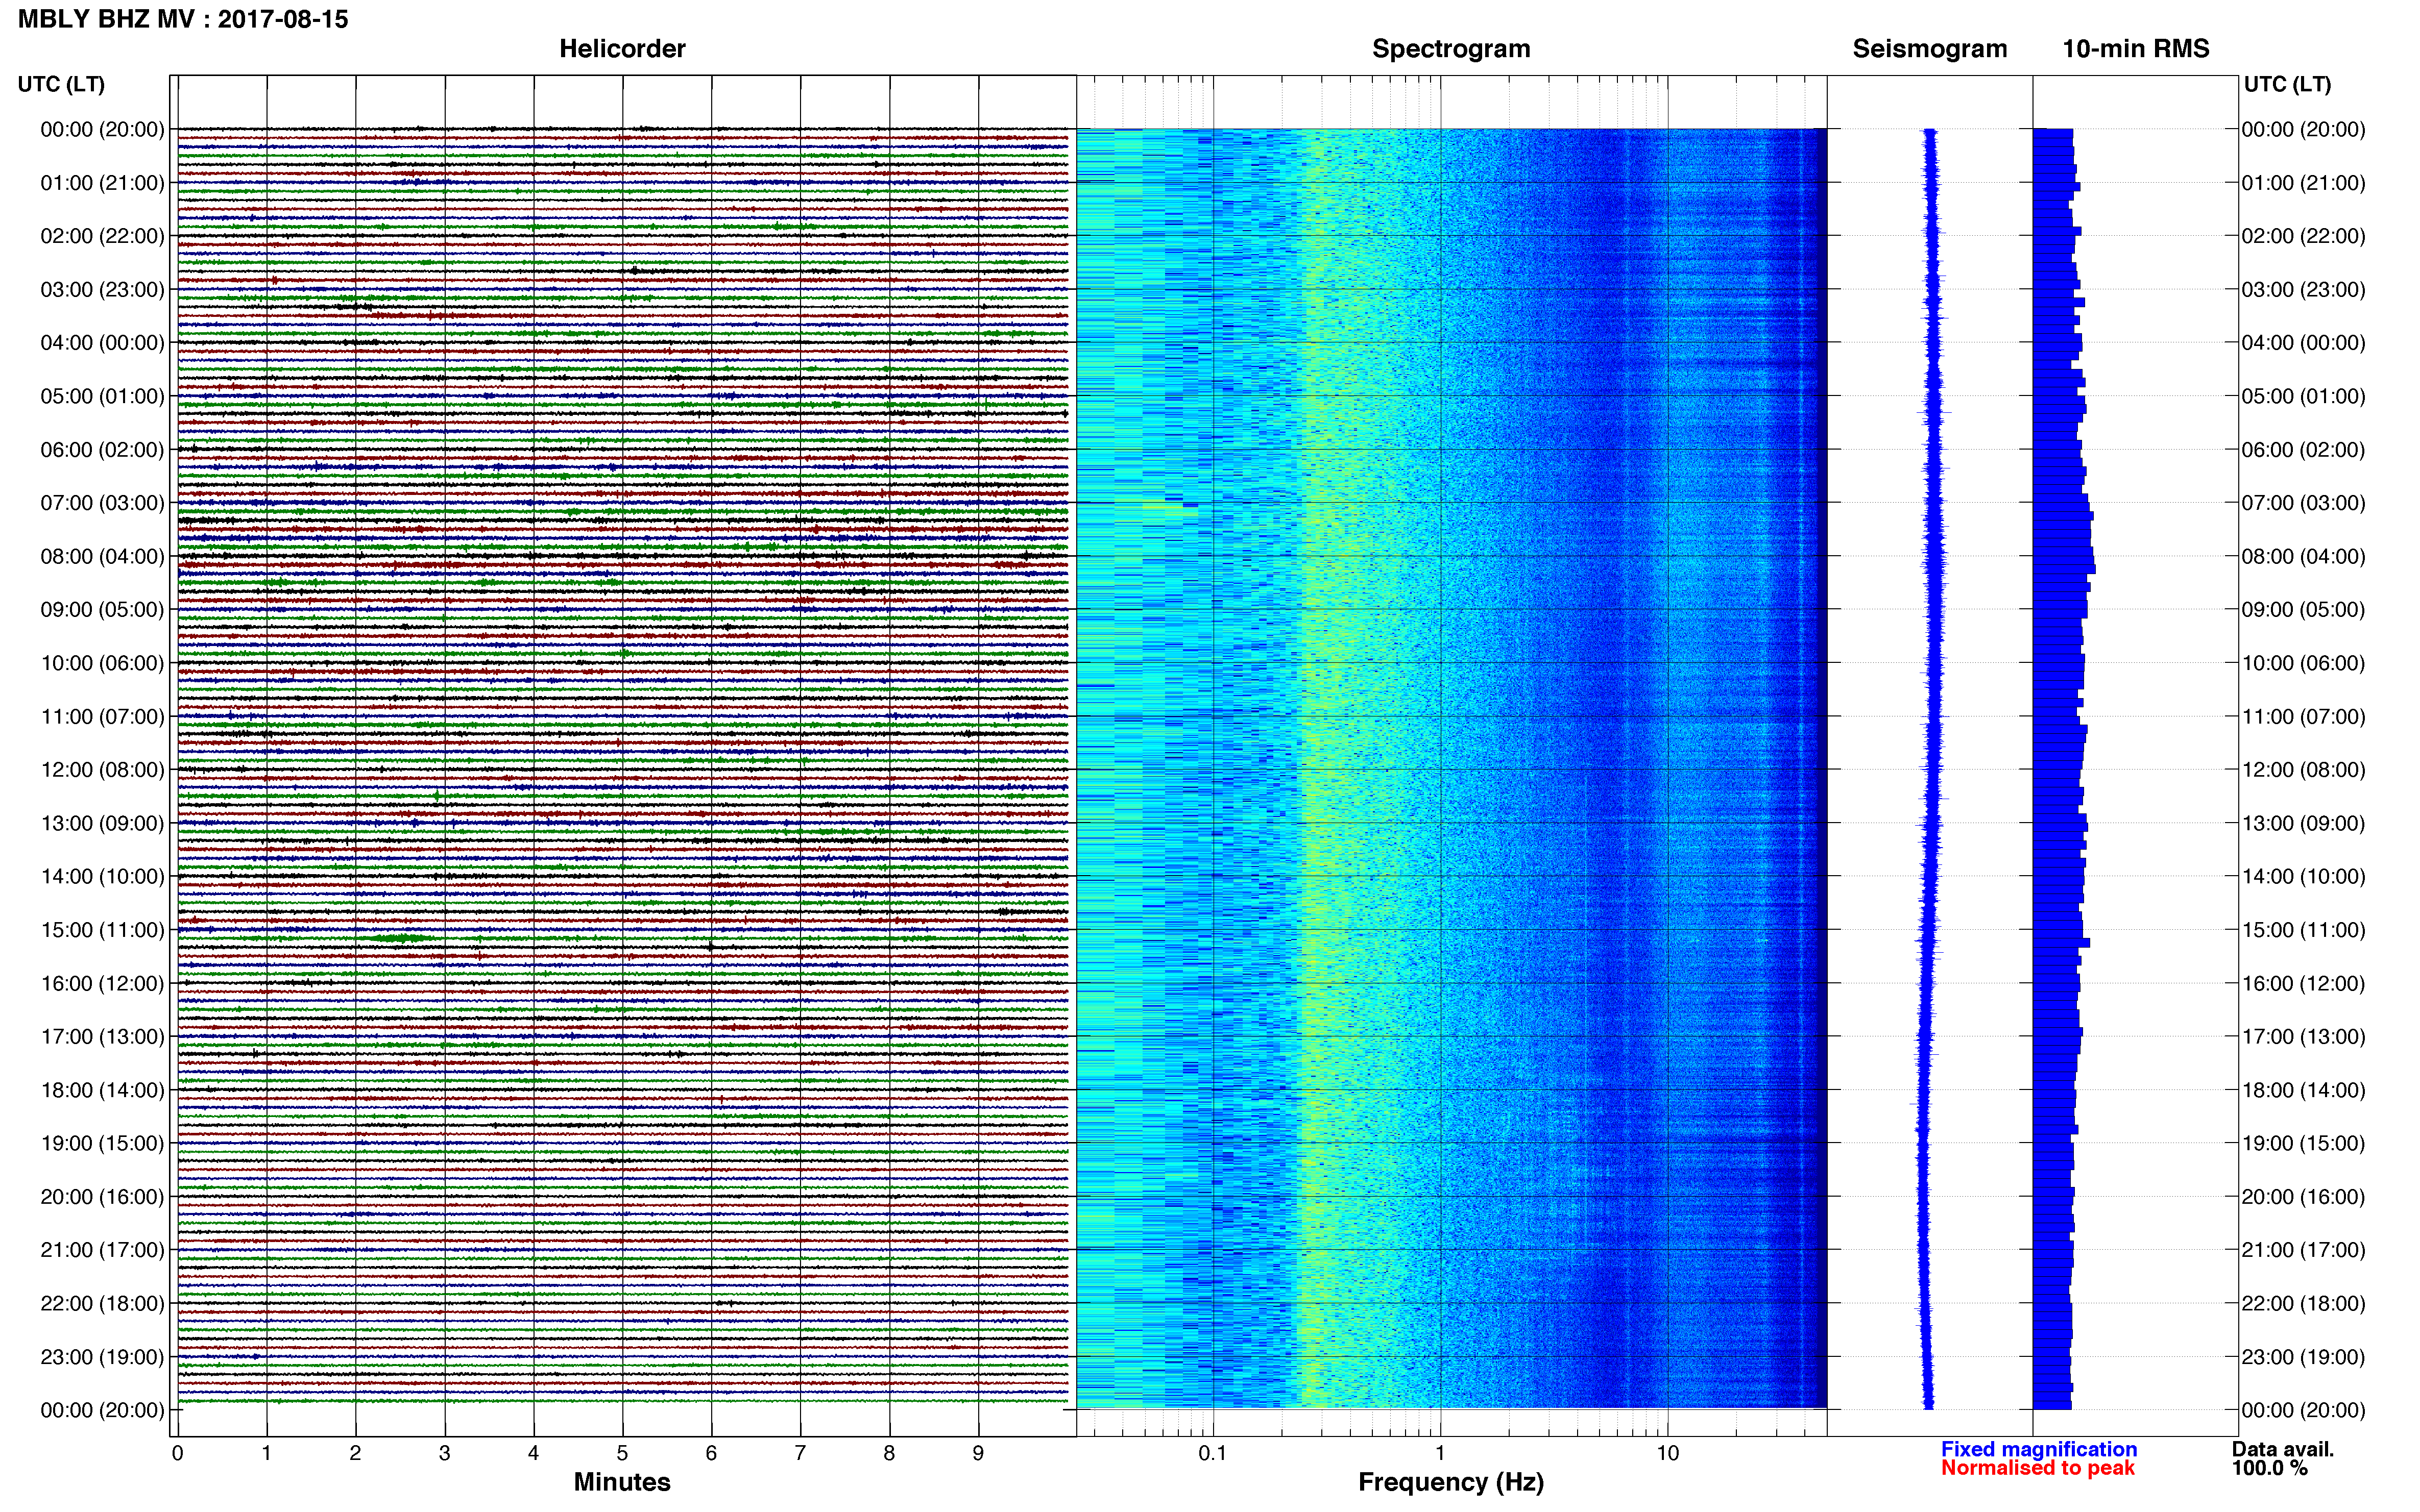Click the right-side 05:00 (01:00) label
Viewport: 2420px width, 1512px height.
2303,396
